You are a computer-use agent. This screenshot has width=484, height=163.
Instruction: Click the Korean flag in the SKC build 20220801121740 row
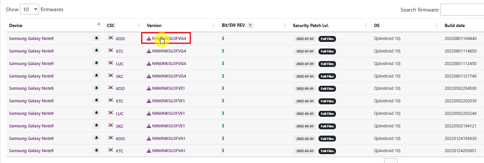point(111,76)
